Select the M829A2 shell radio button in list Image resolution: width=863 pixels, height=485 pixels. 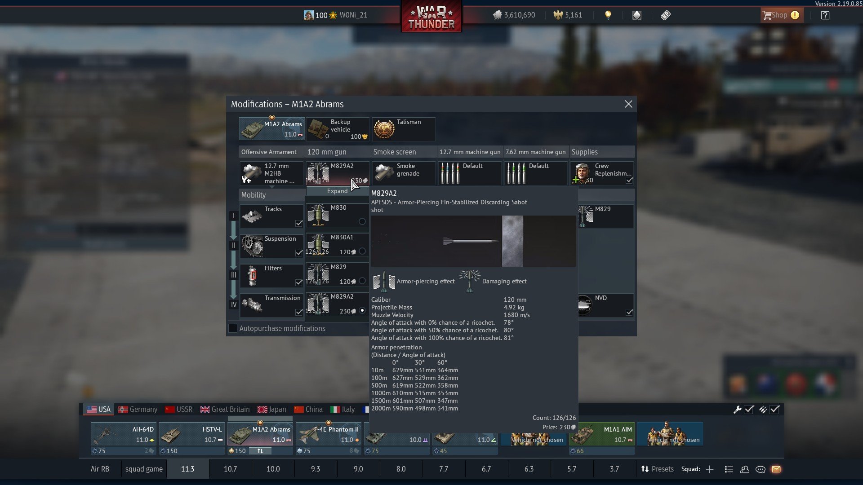click(362, 310)
